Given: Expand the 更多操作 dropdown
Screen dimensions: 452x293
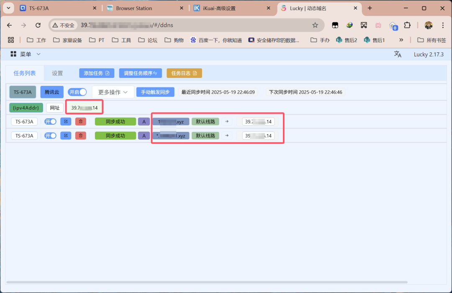Looking at the screenshot, I should coord(113,92).
